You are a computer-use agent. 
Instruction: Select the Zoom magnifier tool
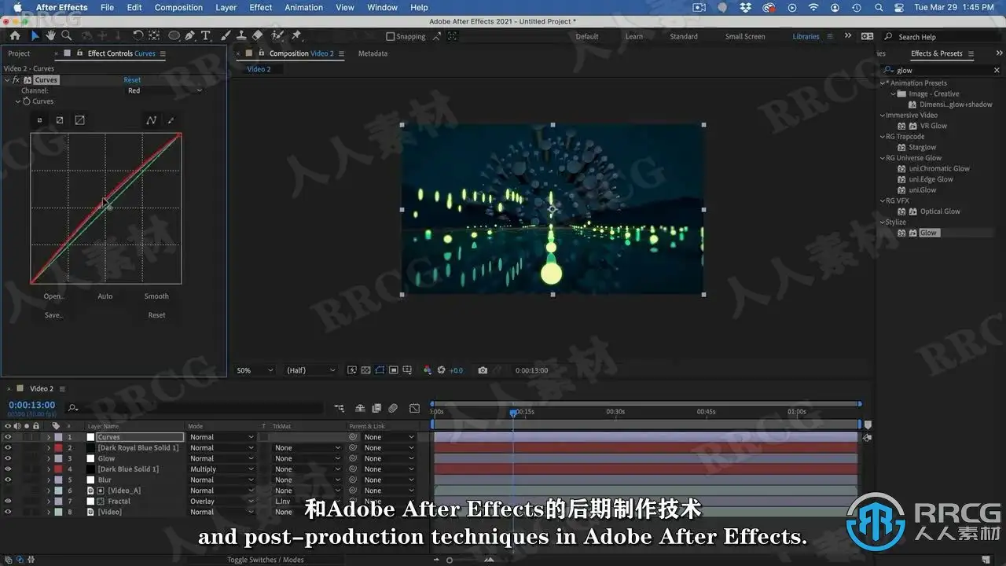(x=67, y=36)
